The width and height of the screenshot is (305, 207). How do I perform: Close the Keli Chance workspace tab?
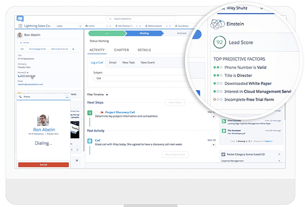coord(140,26)
